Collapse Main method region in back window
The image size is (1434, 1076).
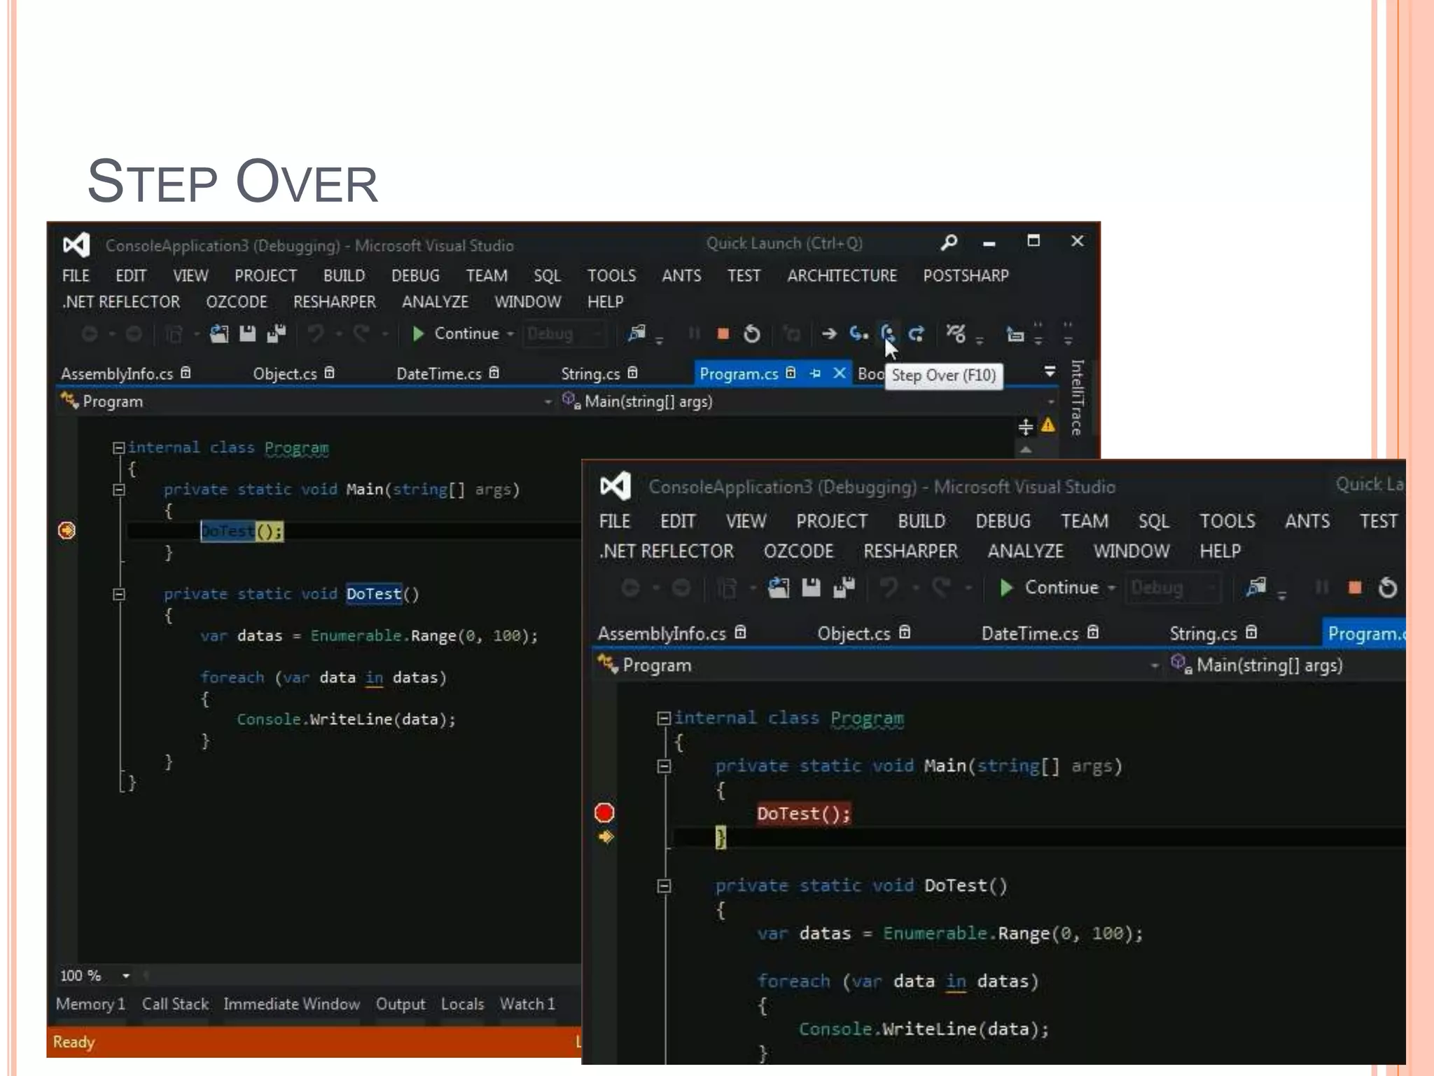(x=119, y=490)
